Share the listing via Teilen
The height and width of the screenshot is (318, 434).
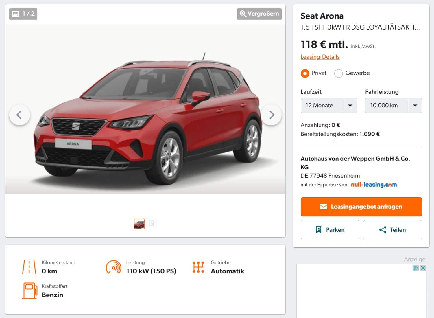tap(392, 230)
